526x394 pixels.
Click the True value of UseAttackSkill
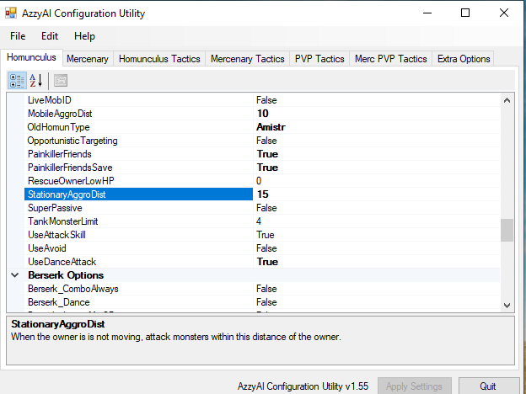(x=266, y=235)
